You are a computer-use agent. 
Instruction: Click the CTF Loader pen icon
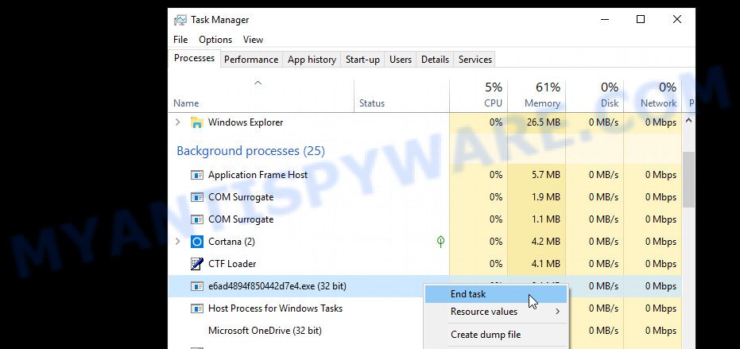197,264
